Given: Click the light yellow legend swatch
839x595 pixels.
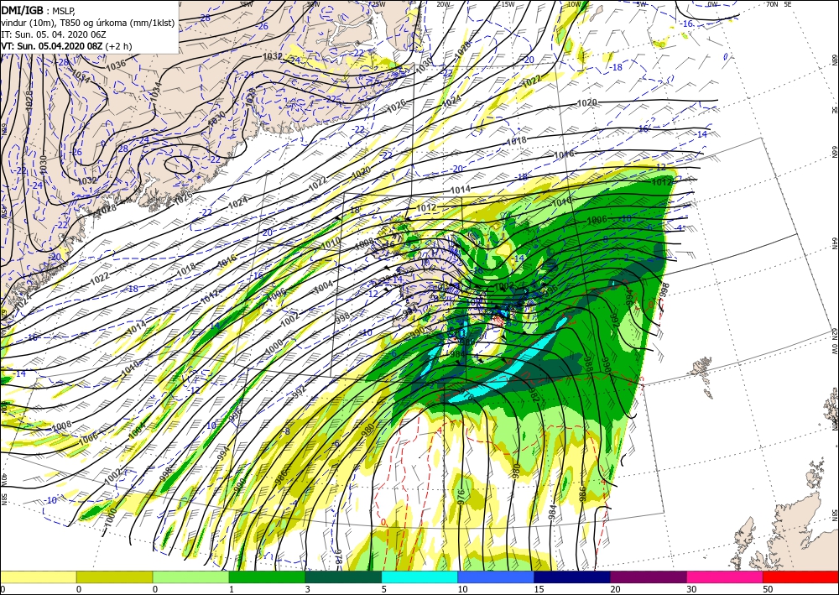Looking at the screenshot, I should pyautogui.click(x=38, y=577).
